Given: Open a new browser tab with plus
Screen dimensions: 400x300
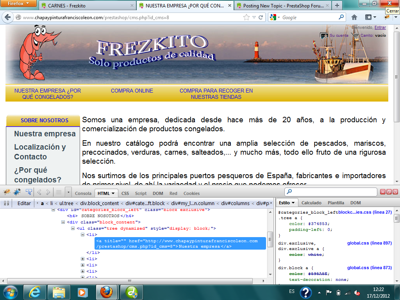Looking at the screenshot, I should tap(337, 5).
